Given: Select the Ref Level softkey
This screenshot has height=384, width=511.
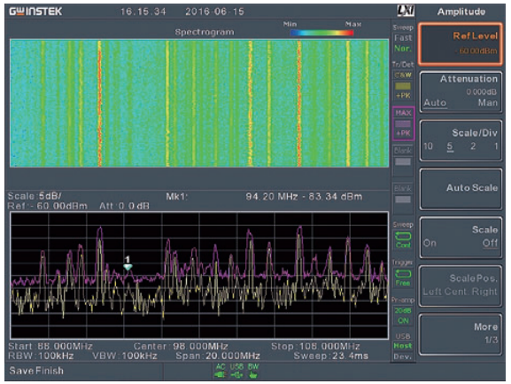Looking at the screenshot, I should click(461, 44).
